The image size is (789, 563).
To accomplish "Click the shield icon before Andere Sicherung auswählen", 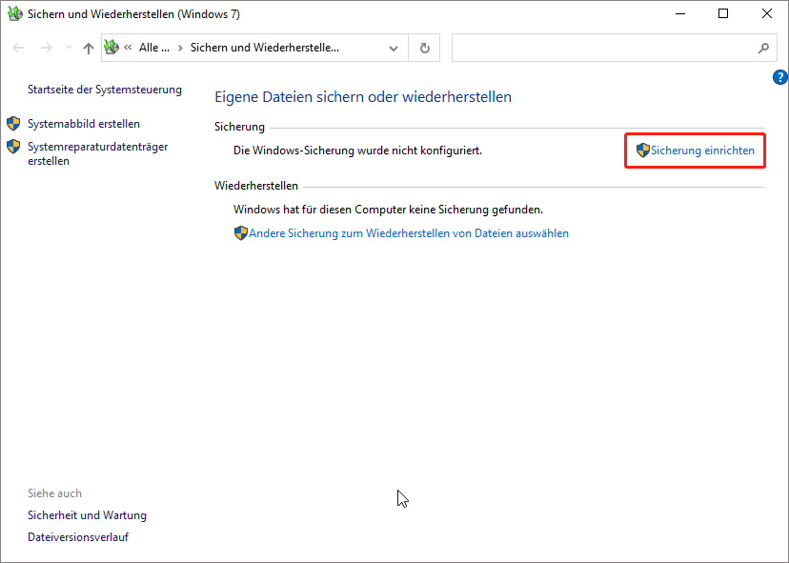I will click(241, 232).
